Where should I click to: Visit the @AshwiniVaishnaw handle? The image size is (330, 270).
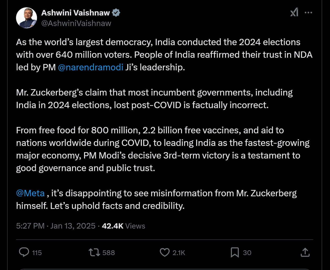[76, 23]
